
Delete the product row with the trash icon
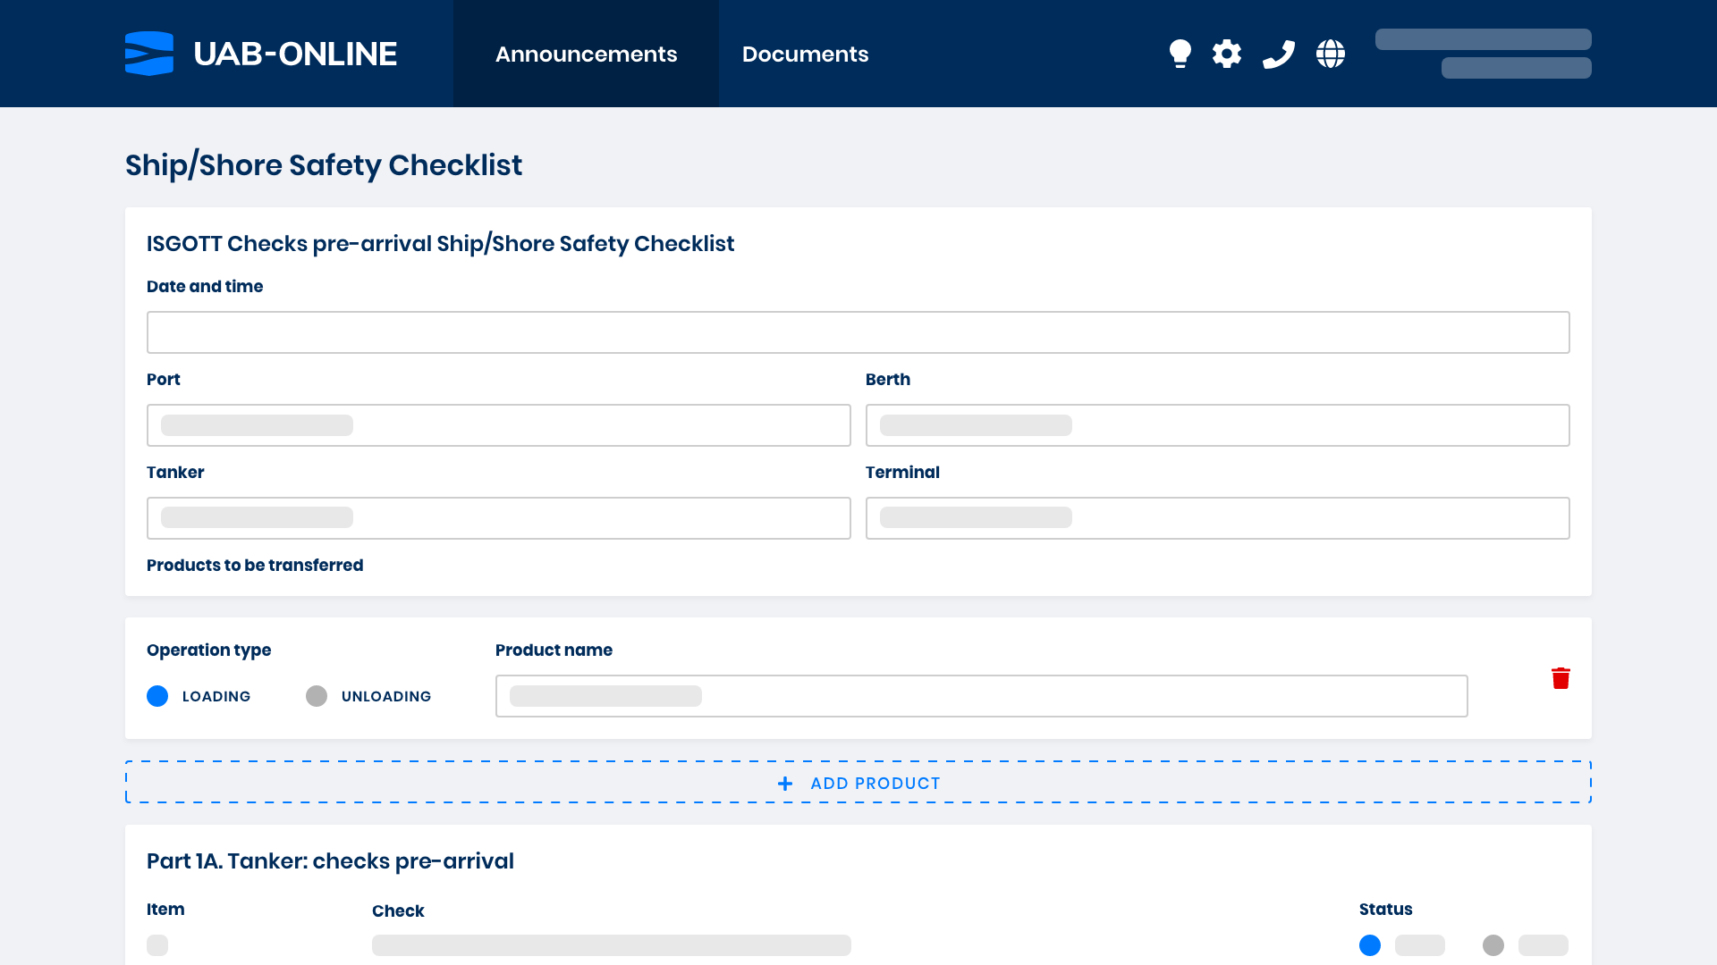click(1561, 678)
